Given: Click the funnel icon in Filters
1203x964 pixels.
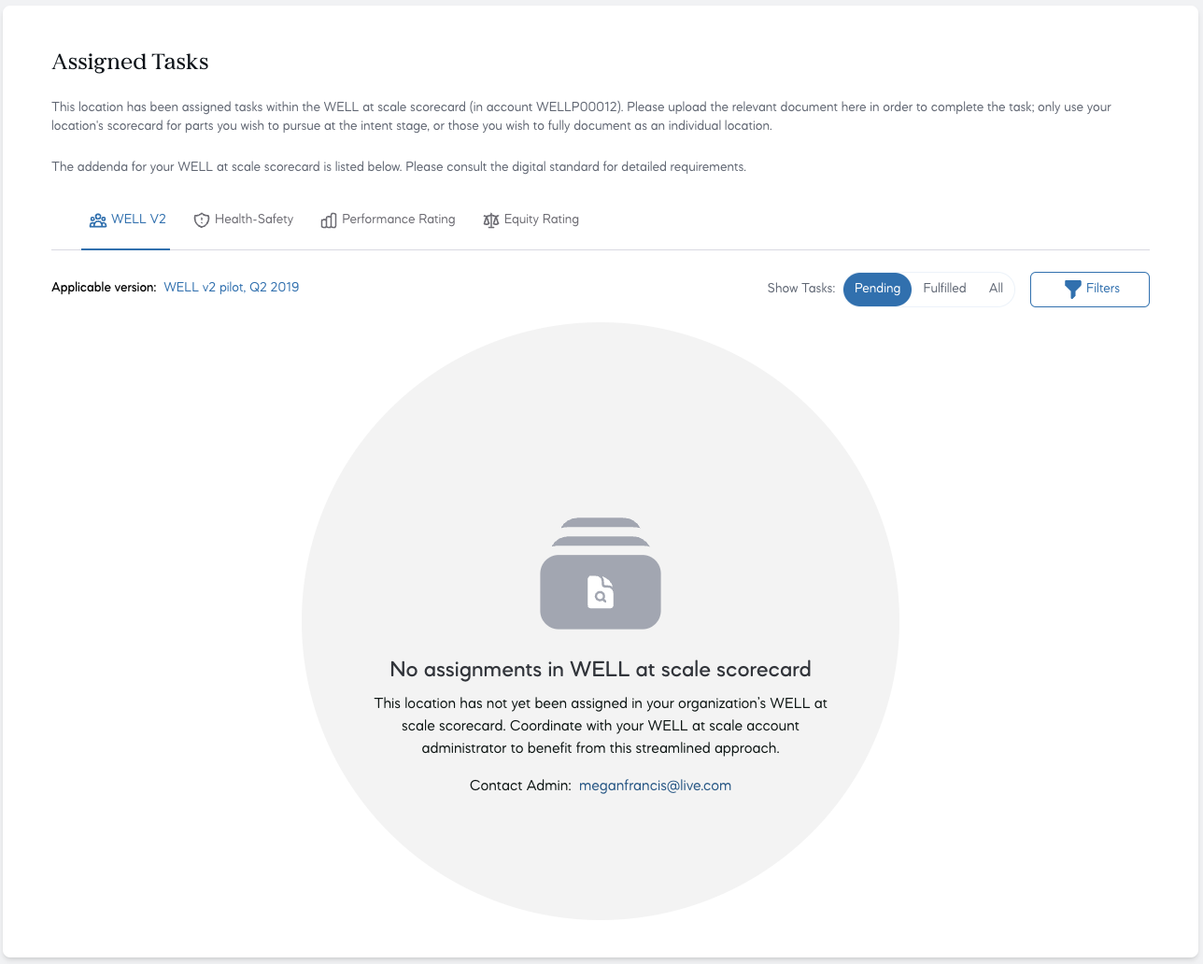Looking at the screenshot, I should point(1073,290).
